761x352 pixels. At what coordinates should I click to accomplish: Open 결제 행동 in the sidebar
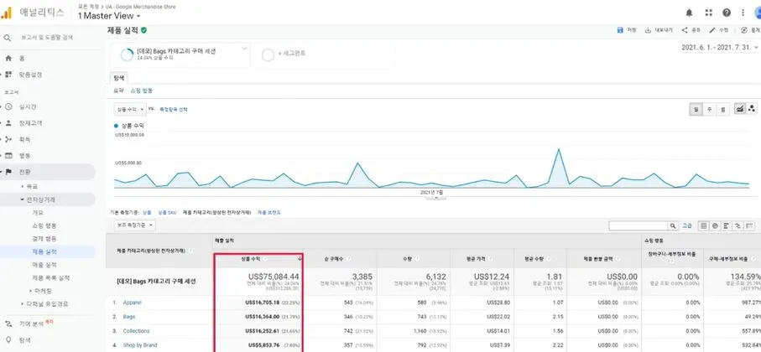coord(44,239)
